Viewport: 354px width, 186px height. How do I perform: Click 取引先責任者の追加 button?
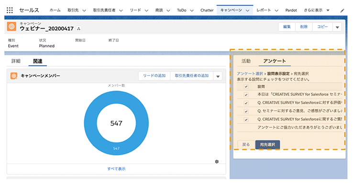pos(192,76)
